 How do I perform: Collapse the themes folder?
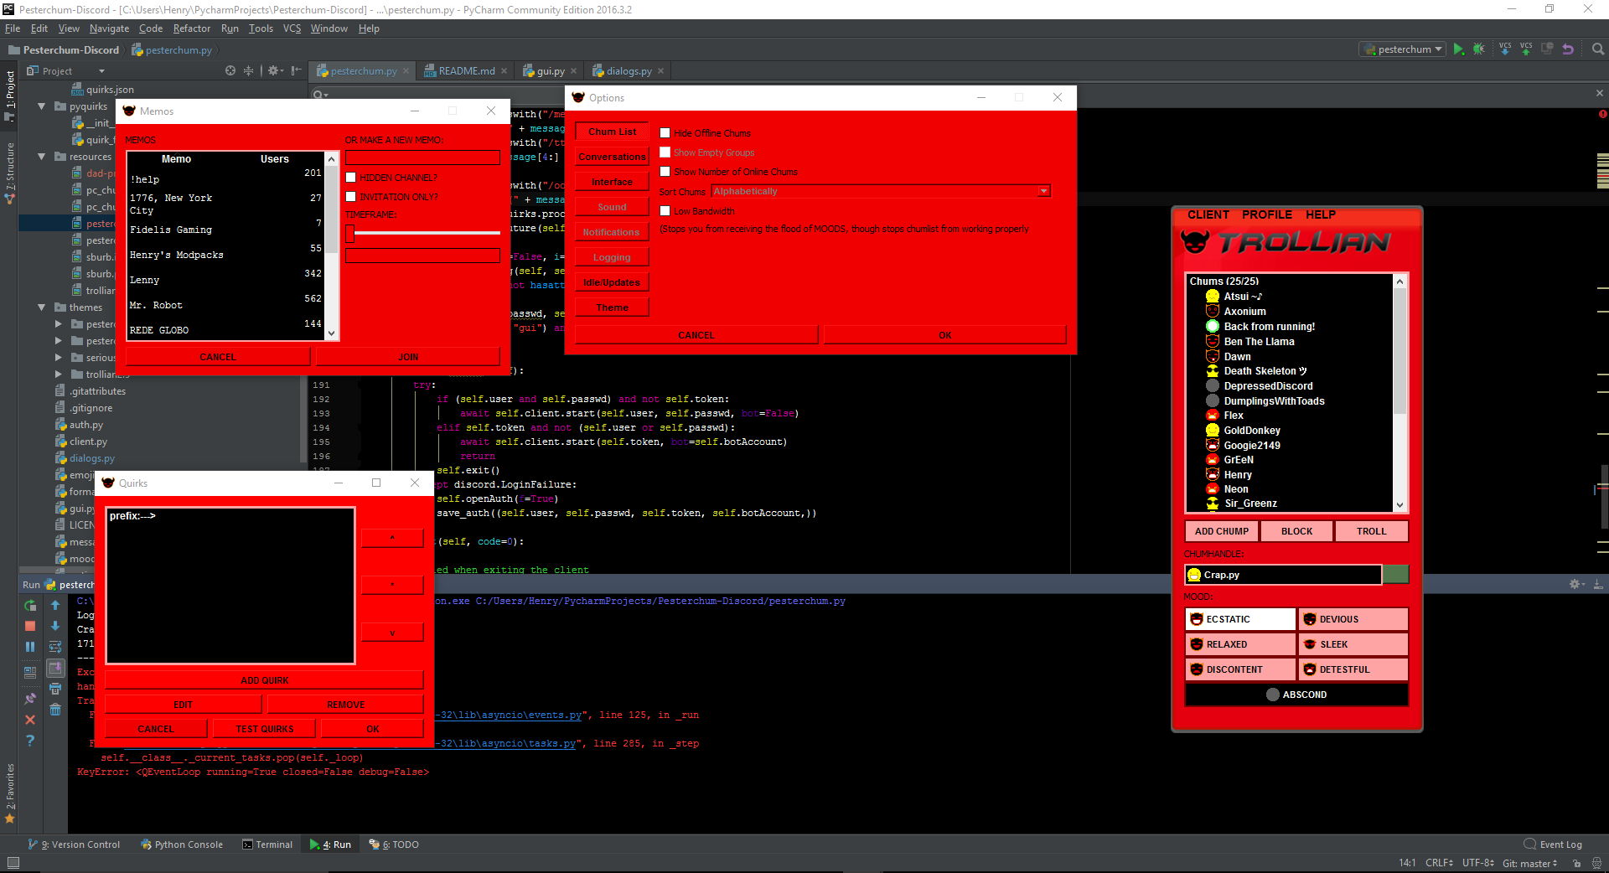click(42, 307)
